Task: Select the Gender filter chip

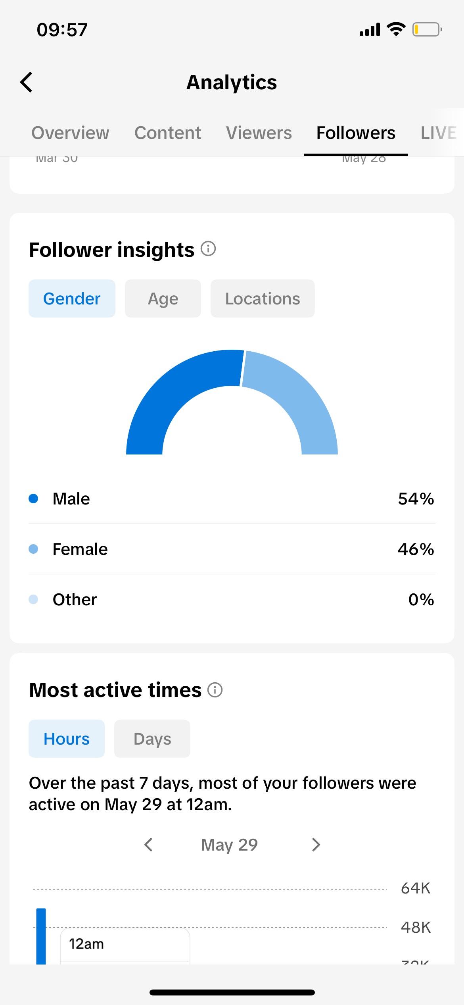Action: [72, 298]
